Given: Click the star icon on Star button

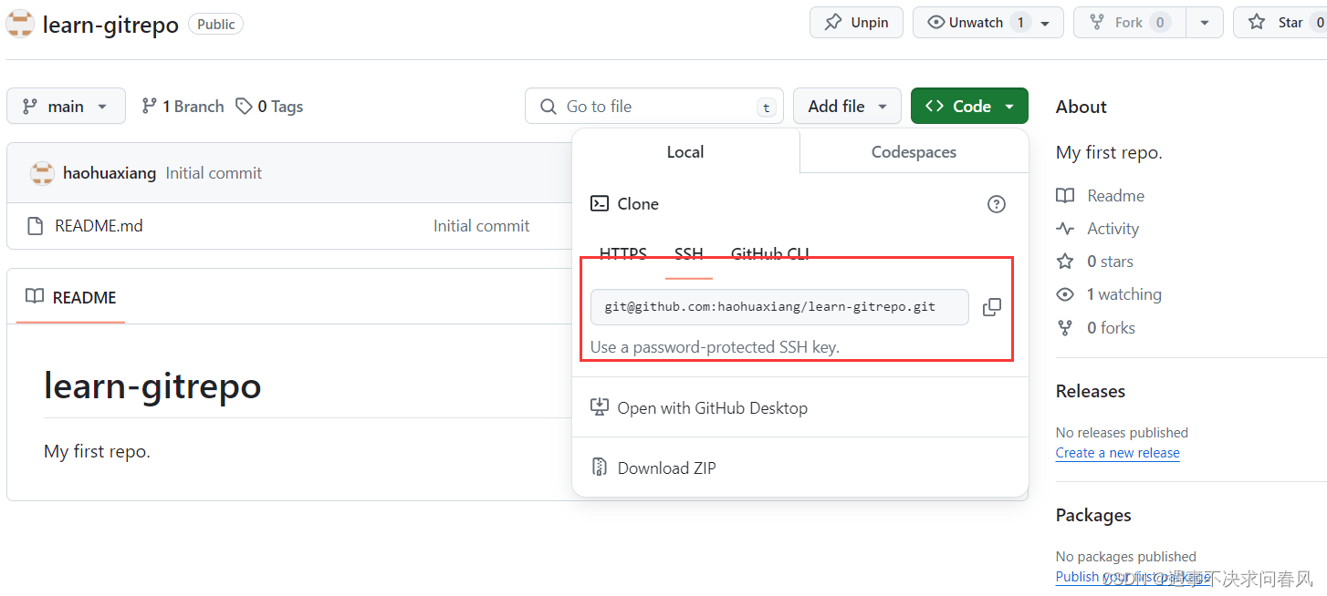Looking at the screenshot, I should [x=1257, y=22].
